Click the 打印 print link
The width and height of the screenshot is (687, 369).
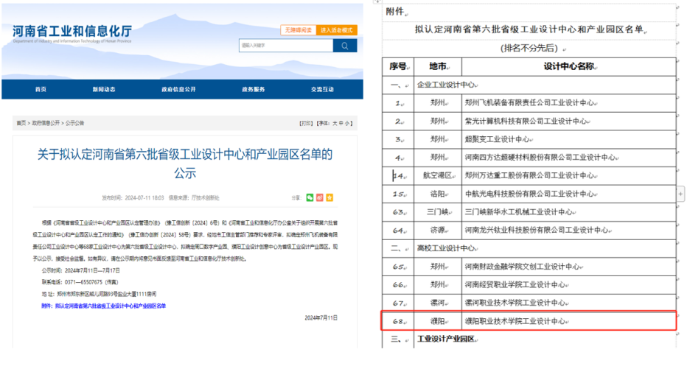(306, 124)
